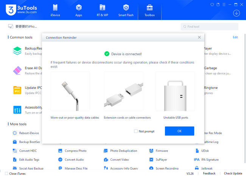Click Edit for common tools
This screenshot has height=177, width=246.
235,37
